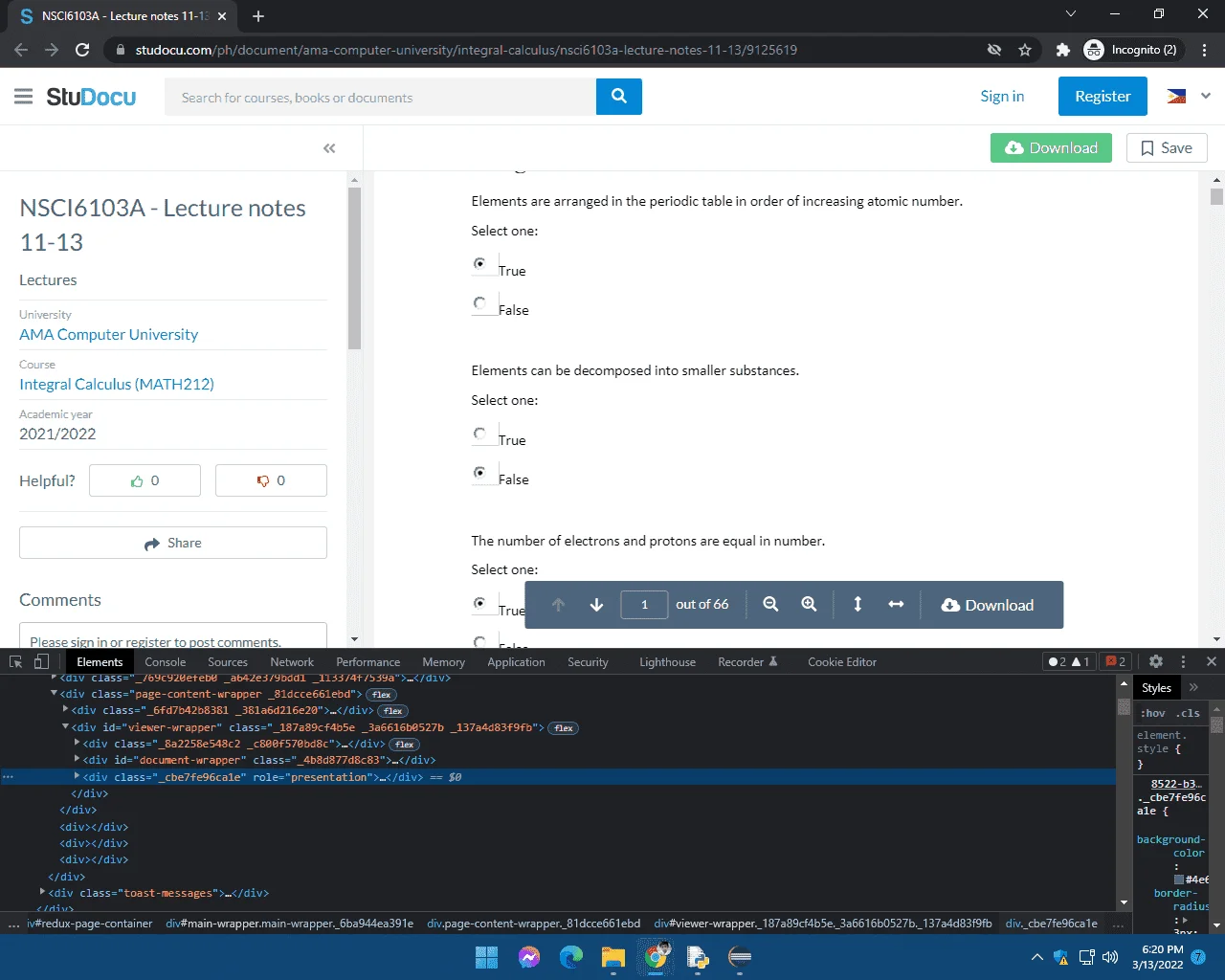Collapse the sidebar with double chevron
This screenshot has height=980, width=1225.
click(329, 148)
